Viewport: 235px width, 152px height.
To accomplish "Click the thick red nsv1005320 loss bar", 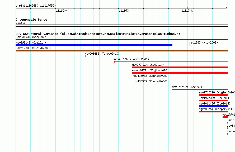I will [213, 101].
